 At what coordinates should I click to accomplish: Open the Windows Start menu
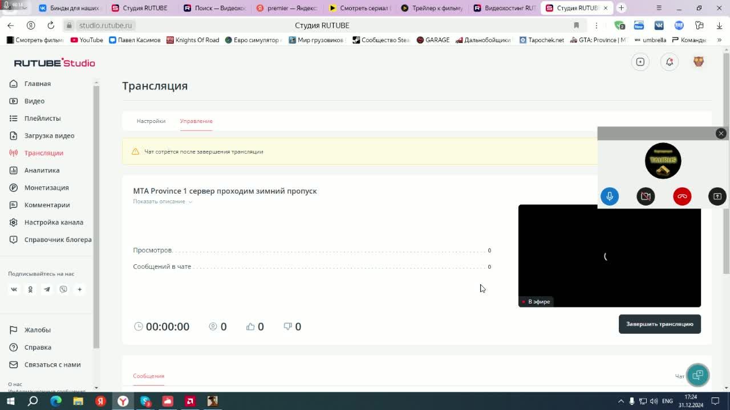(x=10, y=401)
